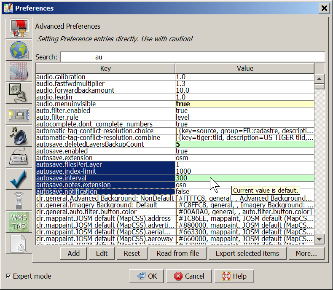Click the Value column header
The width and height of the screenshot is (333, 290).
(245, 68)
